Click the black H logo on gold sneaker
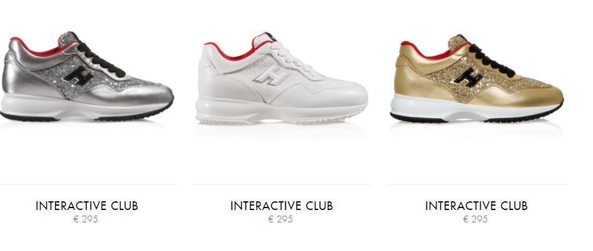Image resolution: width=593 pixels, height=251 pixels. click(x=468, y=77)
